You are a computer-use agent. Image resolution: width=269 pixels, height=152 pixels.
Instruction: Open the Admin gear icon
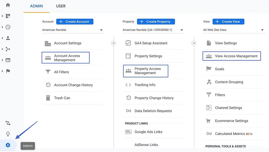point(8,145)
